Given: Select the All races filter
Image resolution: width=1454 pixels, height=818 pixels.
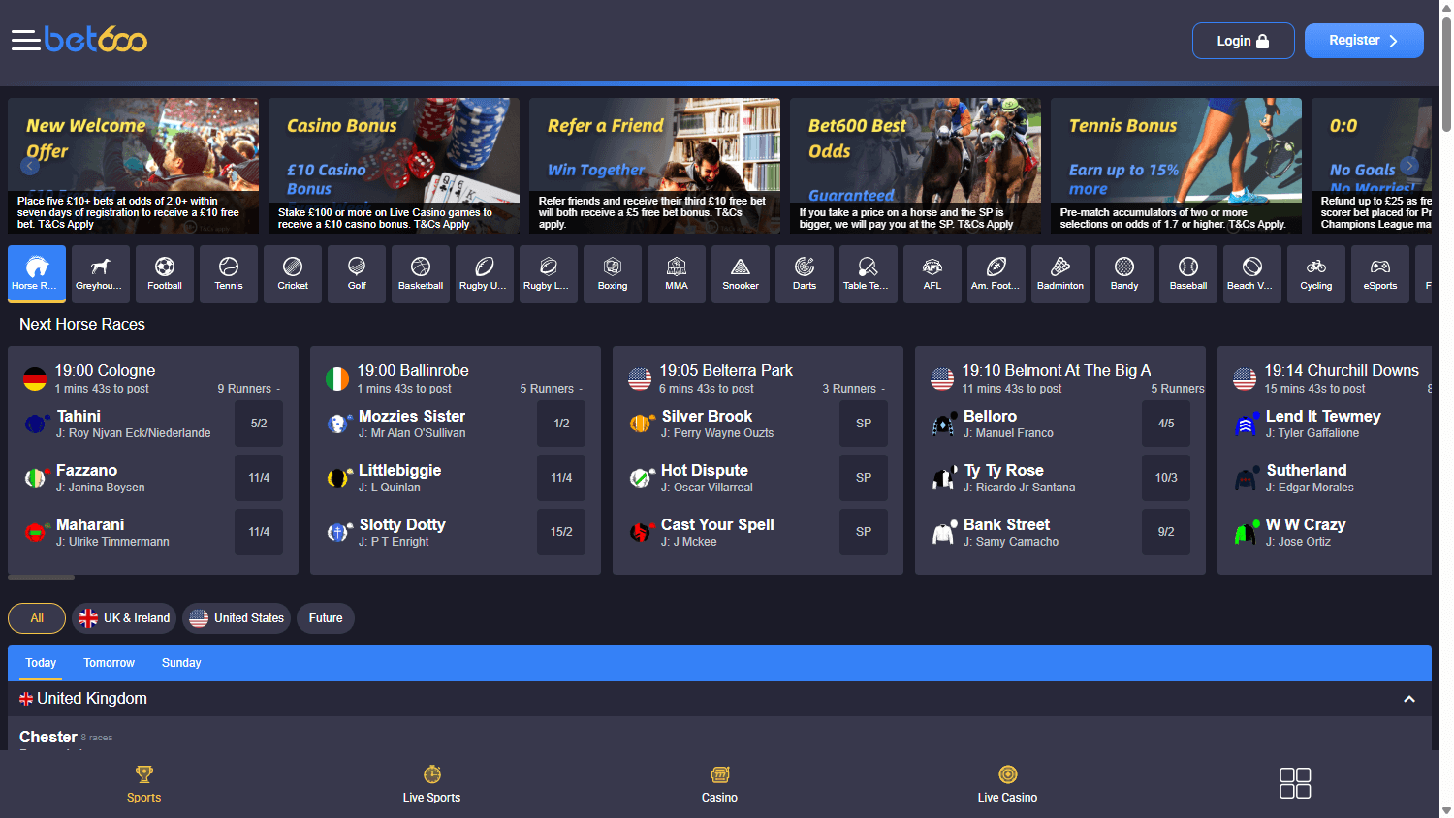Looking at the screenshot, I should coord(36,617).
